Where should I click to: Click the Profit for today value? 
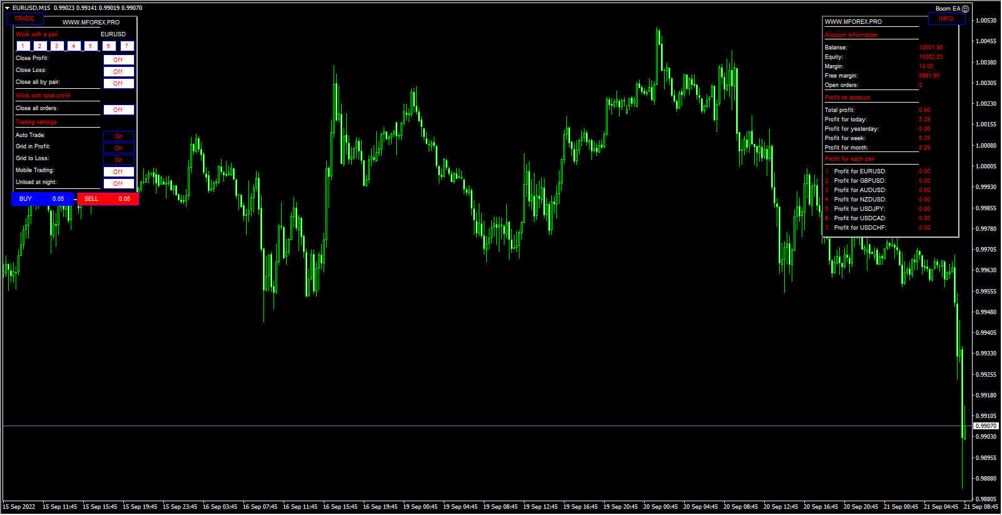coord(924,120)
